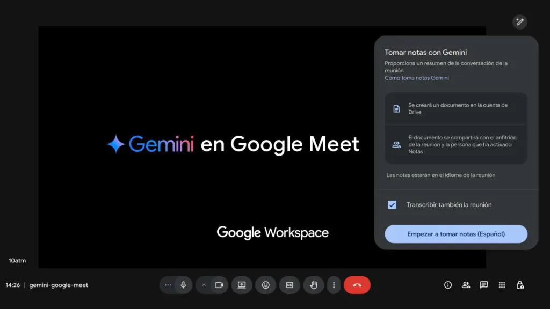The width and height of the screenshot is (550, 309).
Task: Open the chat messages panel
Action: coord(484,285)
